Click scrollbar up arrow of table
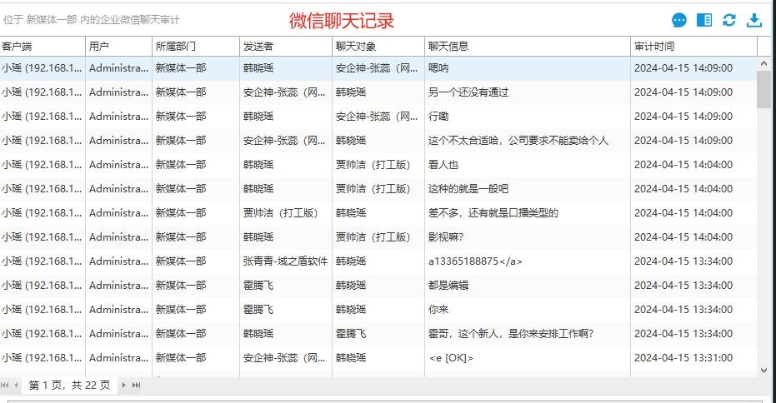This screenshot has height=403, width=776. 764,64
